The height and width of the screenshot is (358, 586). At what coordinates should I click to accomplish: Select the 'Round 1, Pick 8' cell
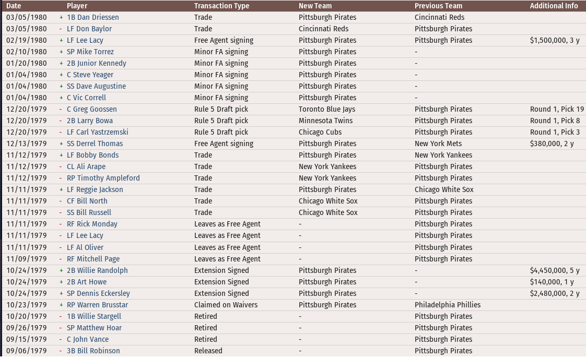point(555,121)
